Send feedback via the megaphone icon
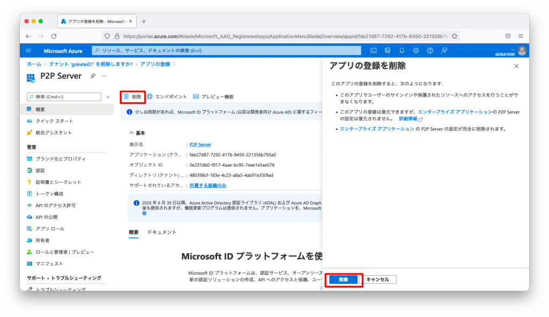 [443, 50]
